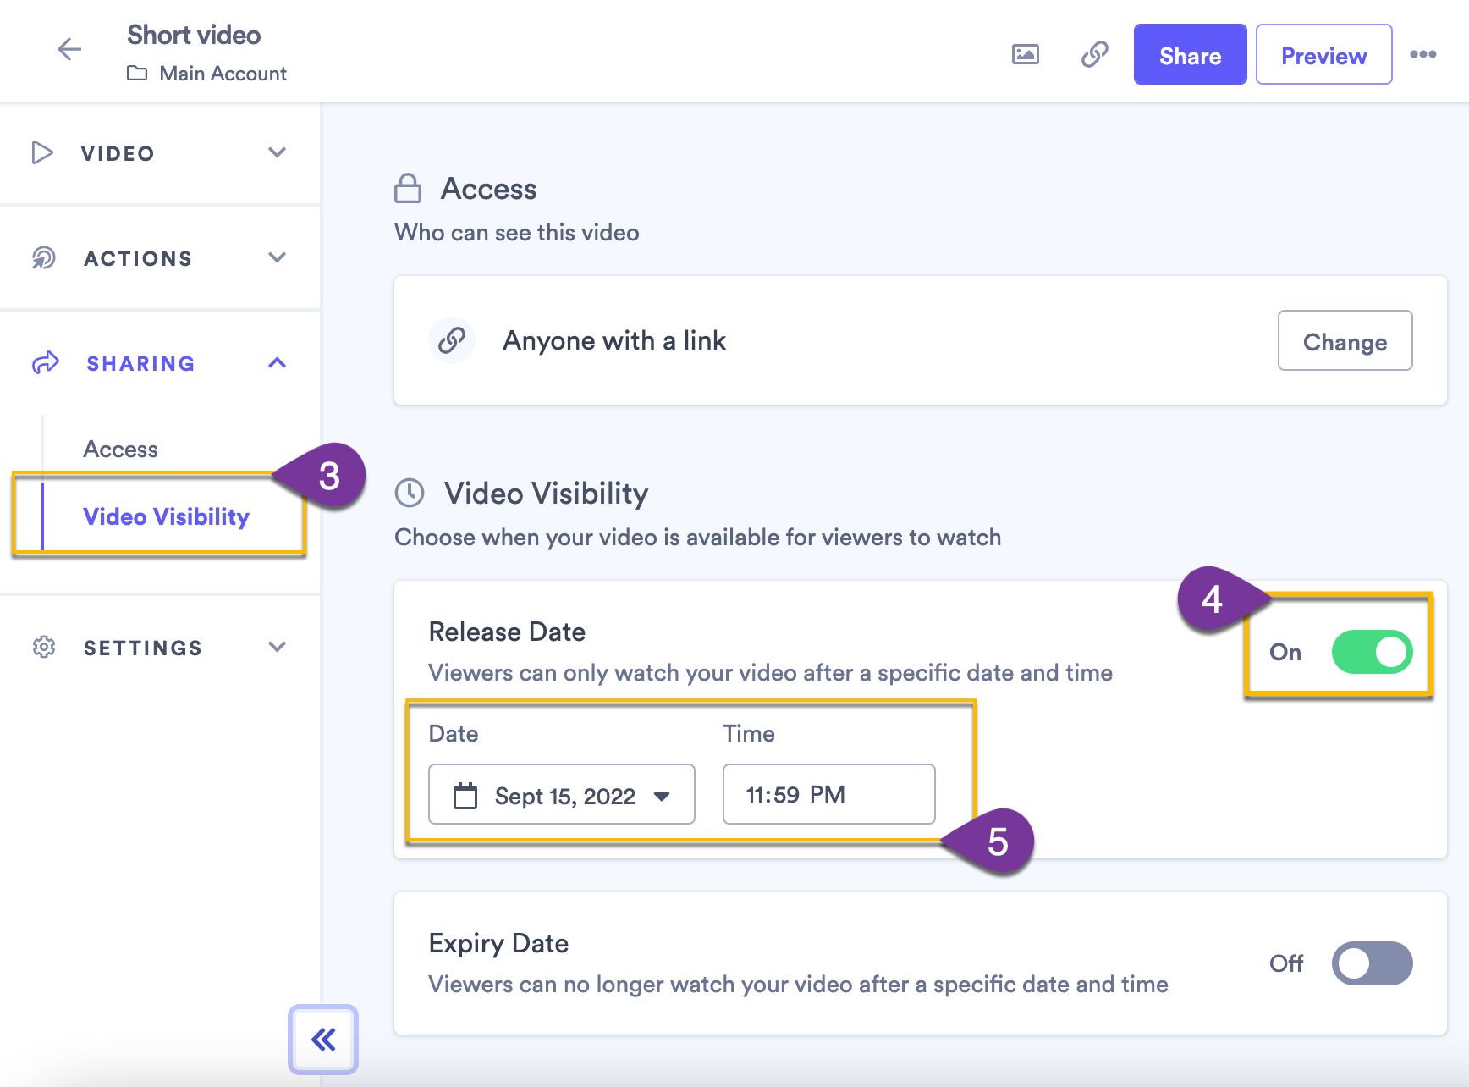Click the Preview button
Image resolution: width=1469 pixels, height=1087 pixels.
tap(1323, 54)
